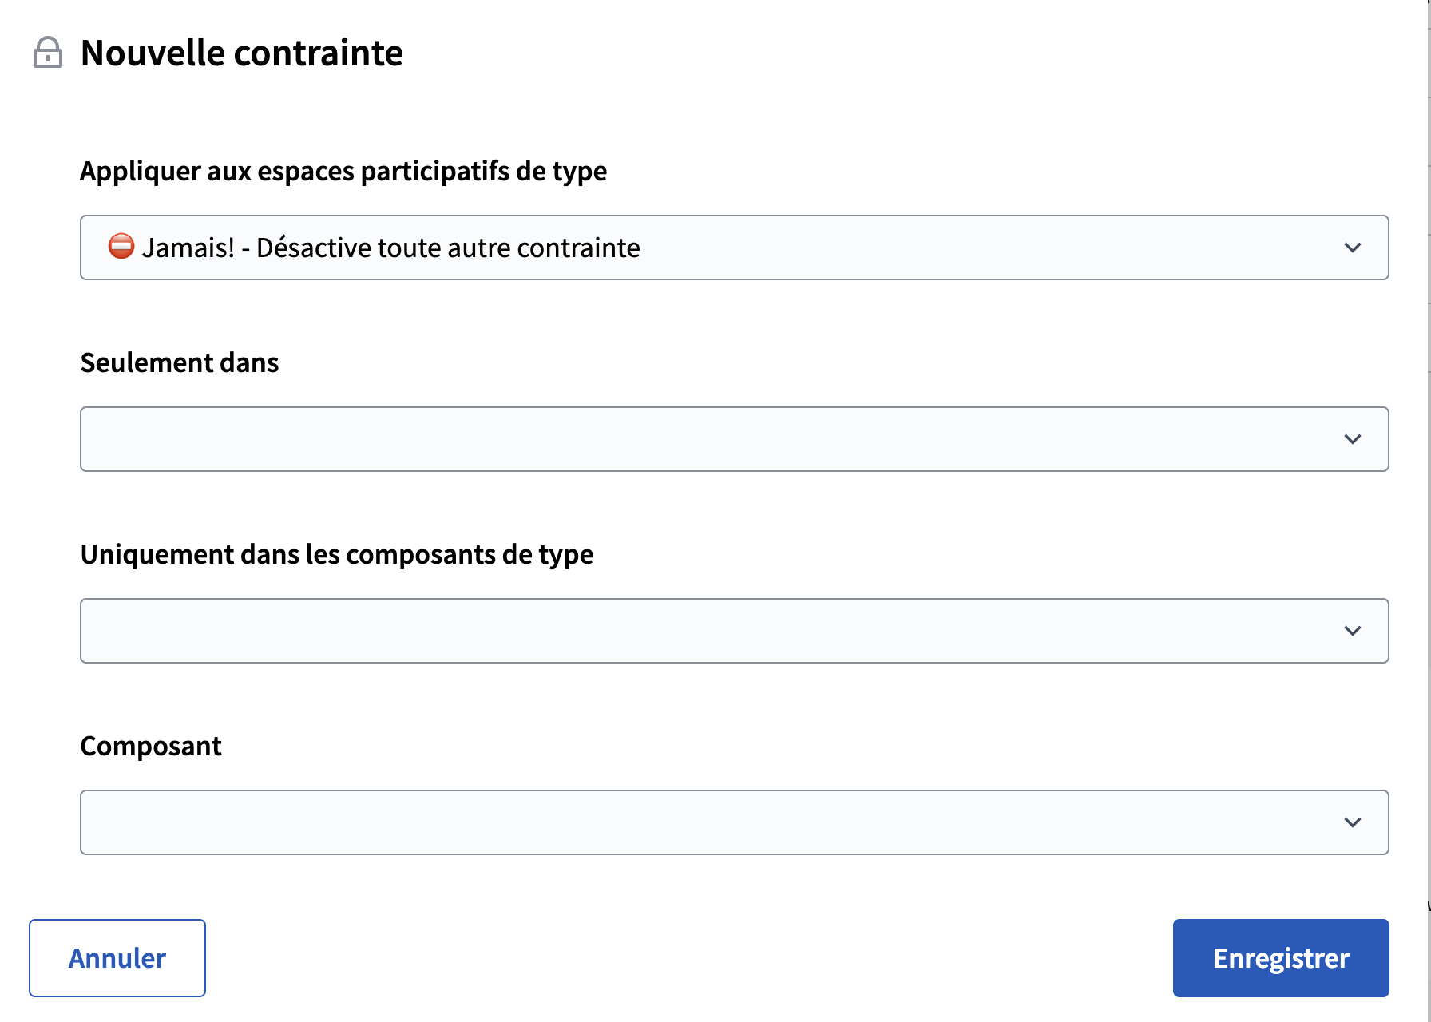The height and width of the screenshot is (1022, 1431).
Task: Click the chevron arrow of the Jamais! dropdown
Action: (1352, 248)
